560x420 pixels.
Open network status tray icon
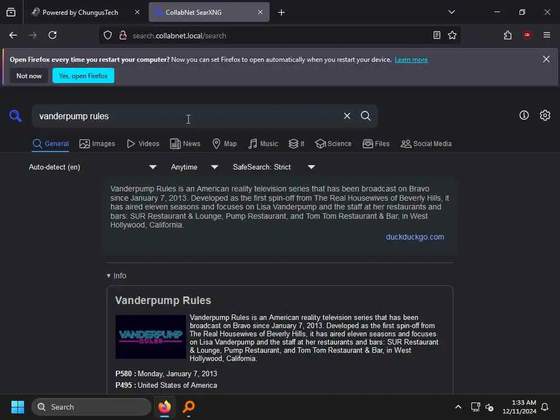(475, 407)
